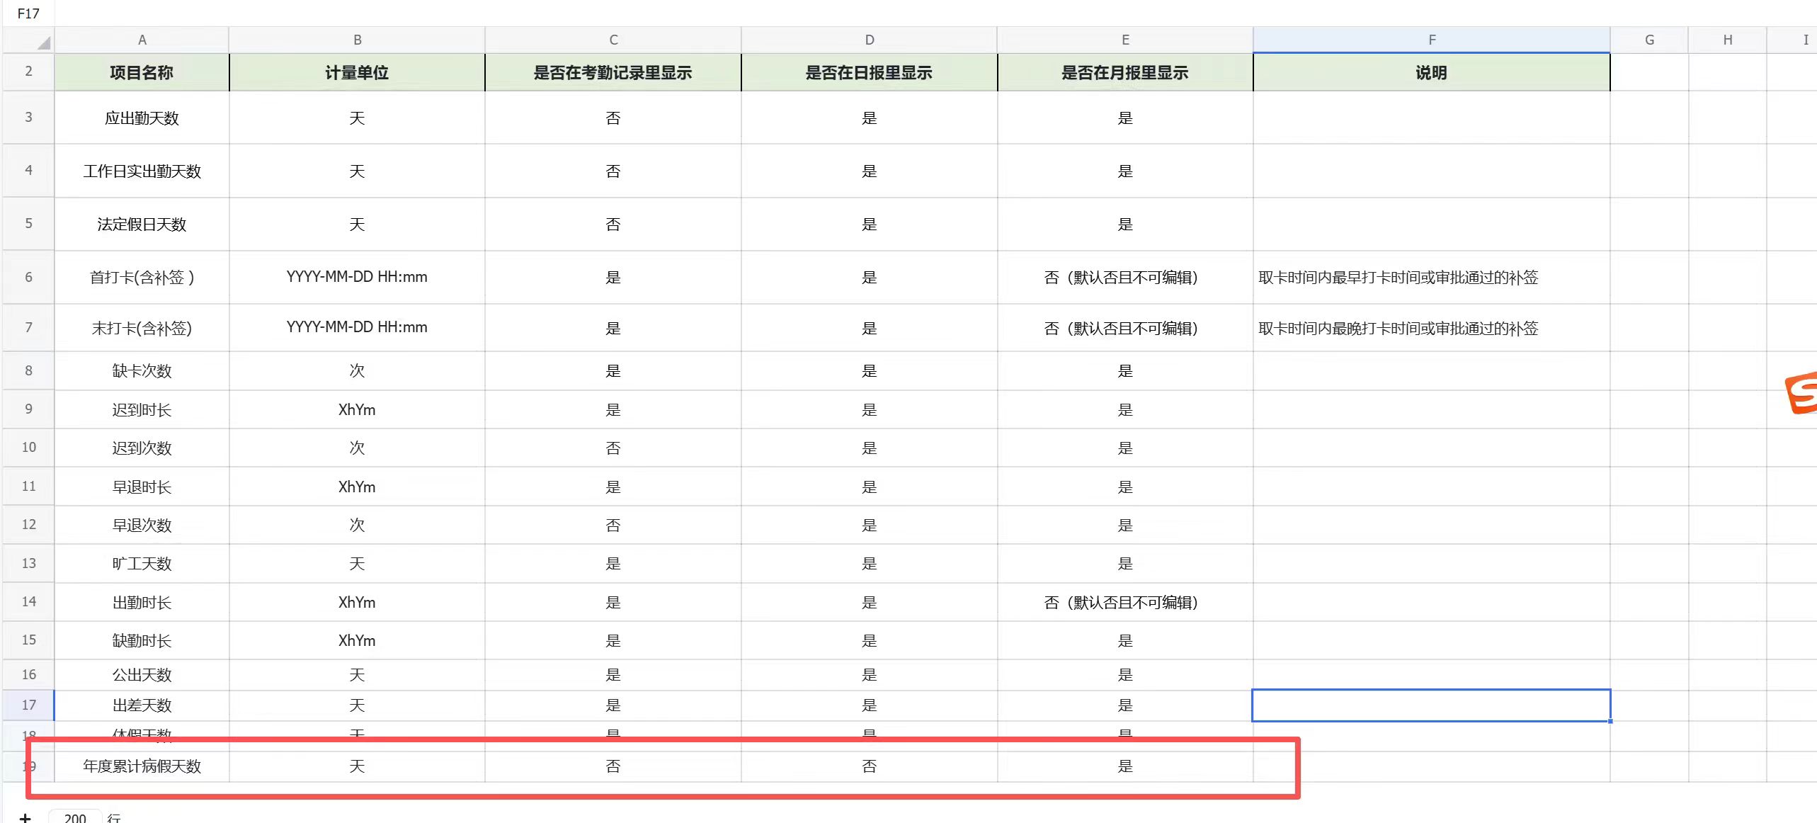Select column C header
Screen dimensions: 1817x823
(x=613, y=40)
